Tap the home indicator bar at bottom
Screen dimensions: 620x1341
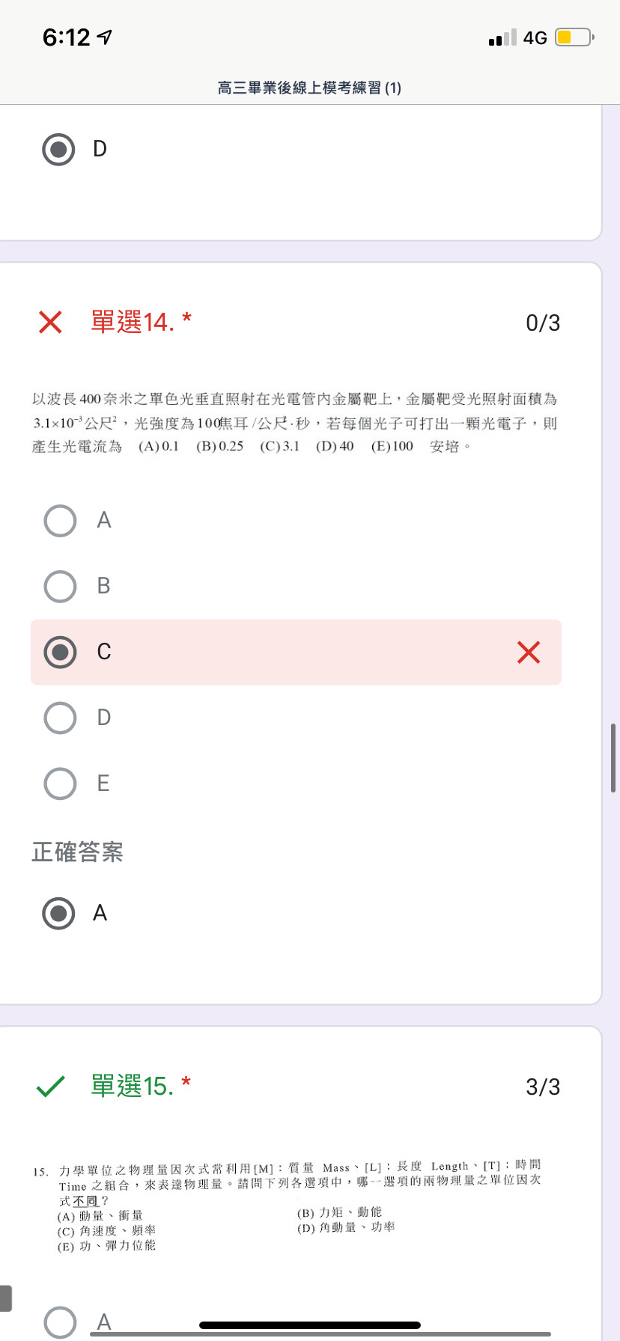point(310,1325)
